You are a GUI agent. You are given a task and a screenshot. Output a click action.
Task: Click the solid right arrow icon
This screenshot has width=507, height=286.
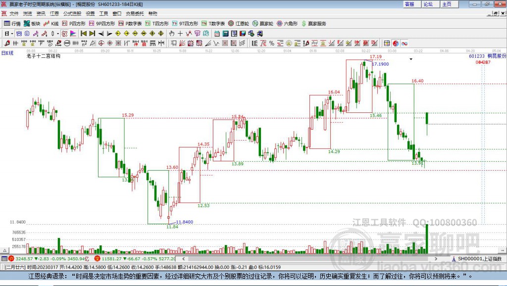pyautogui.click(x=109, y=34)
